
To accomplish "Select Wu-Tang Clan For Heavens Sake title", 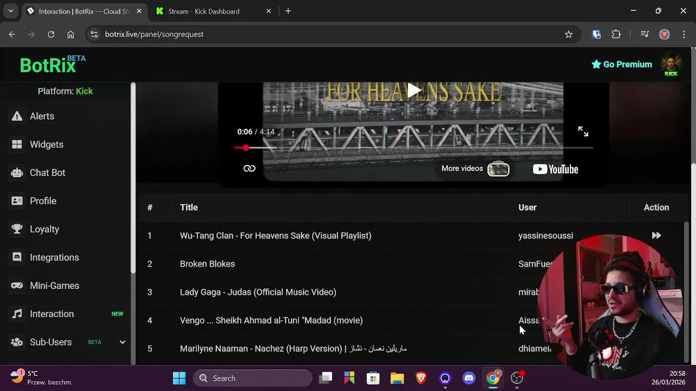I will point(276,236).
